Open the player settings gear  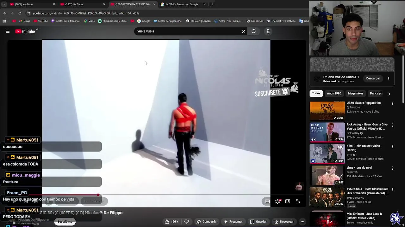tap(277, 201)
